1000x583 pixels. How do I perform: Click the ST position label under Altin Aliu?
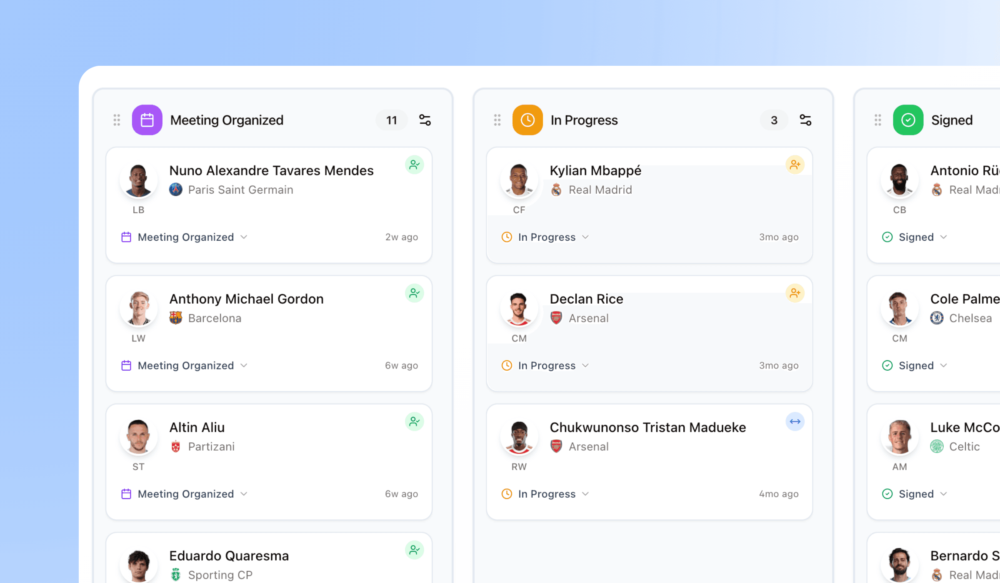pos(138,467)
